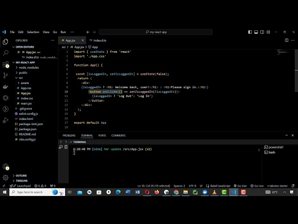Click the UTF-8 encoding indicator
This screenshot has width=298, height=224.
pyautogui.click(x=192, y=186)
